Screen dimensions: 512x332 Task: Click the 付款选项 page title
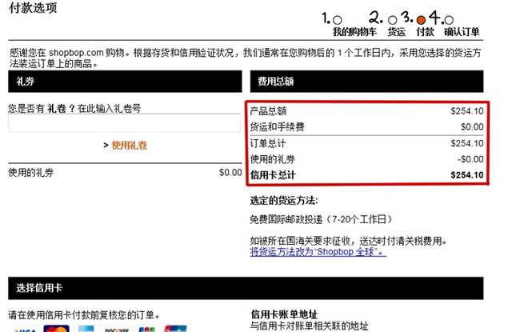33,8
